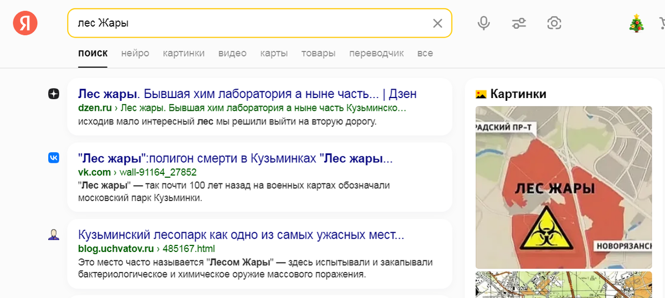Select the 'поиск' tab
The height and width of the screenshot is (298, 665).
(x=93, y=53)
